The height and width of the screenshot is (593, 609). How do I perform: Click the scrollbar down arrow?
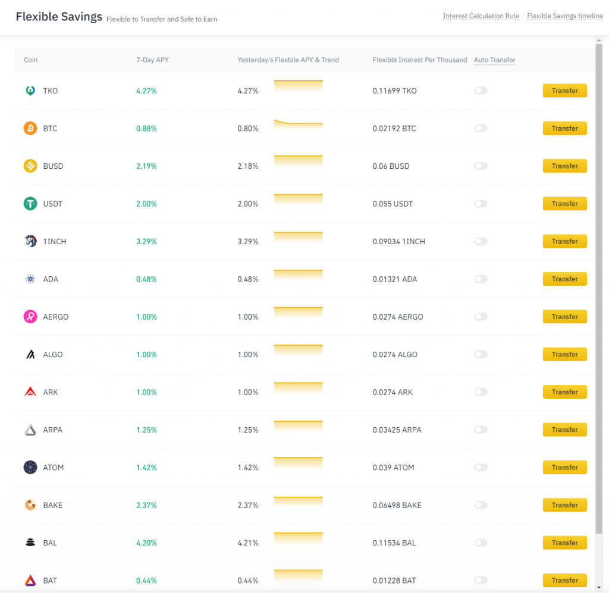click(x=599, y=588)
